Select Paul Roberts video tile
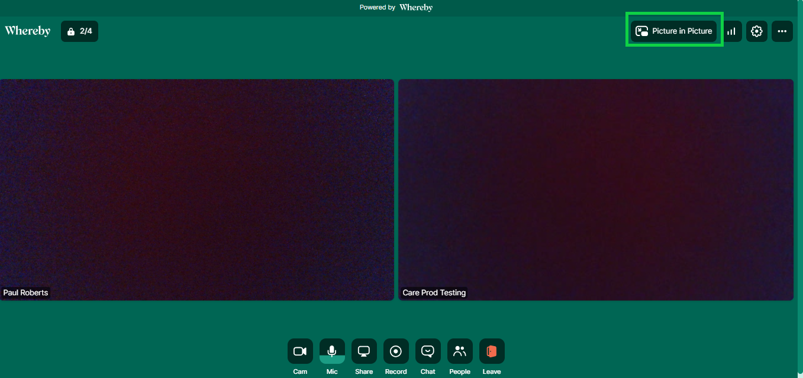Viewport: 803px width, 378px height. tap(196, 190)
